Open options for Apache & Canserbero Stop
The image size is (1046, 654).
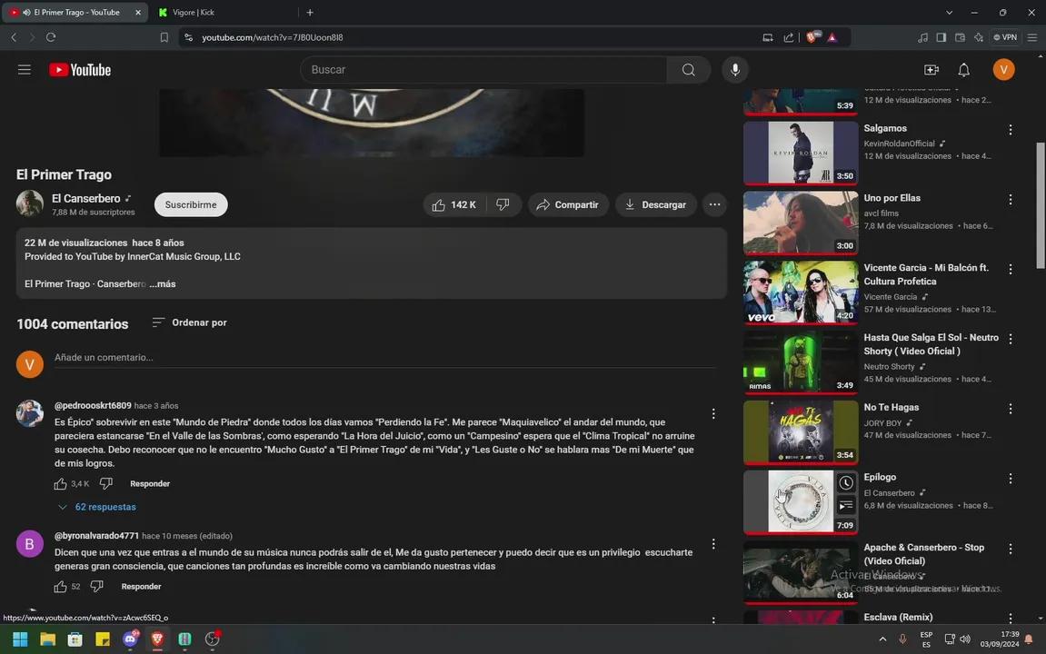(1010, 549)
